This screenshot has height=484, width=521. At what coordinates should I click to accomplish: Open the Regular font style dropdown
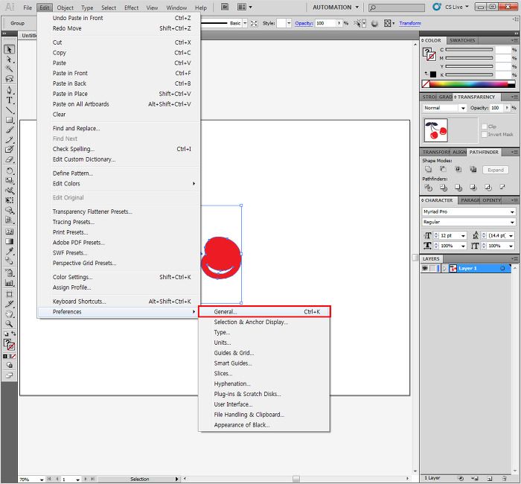coord(512,222)
